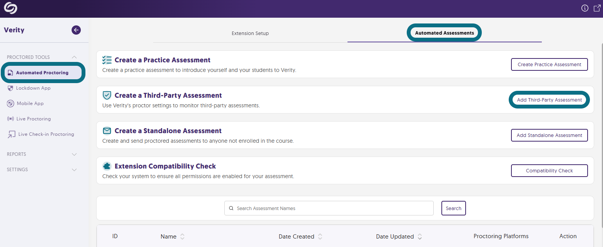Viewport: 603px width, 247px height.
Task: Click the Extension Compatibility puzzle icon
Action: [107, 166]
